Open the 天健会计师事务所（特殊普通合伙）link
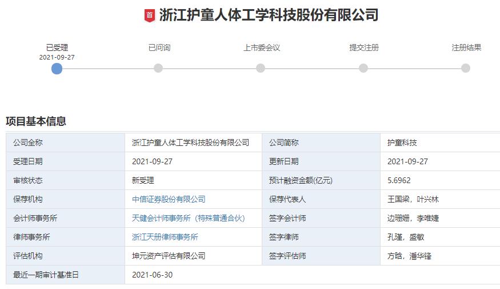 click(x=189, y=218)
